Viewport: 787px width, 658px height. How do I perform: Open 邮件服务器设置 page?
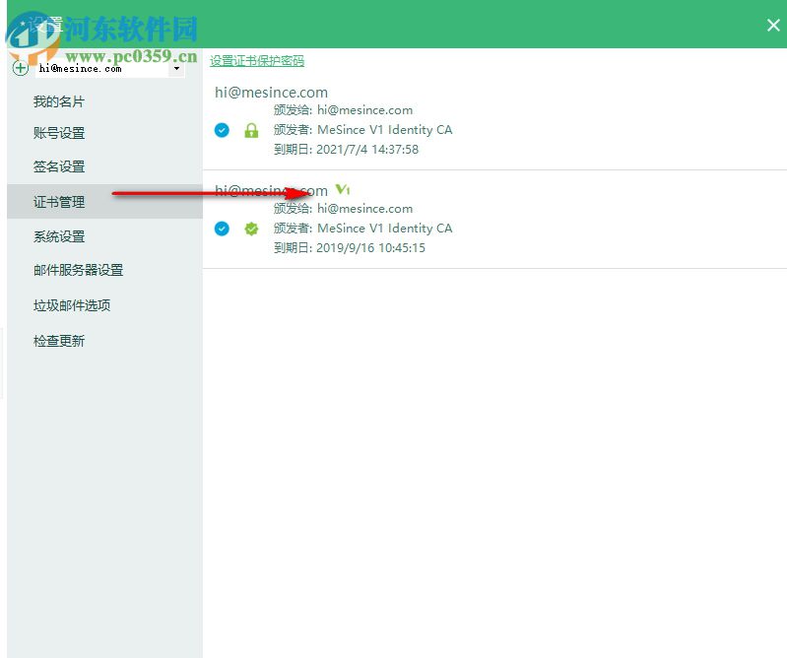(x=78, y=270)
